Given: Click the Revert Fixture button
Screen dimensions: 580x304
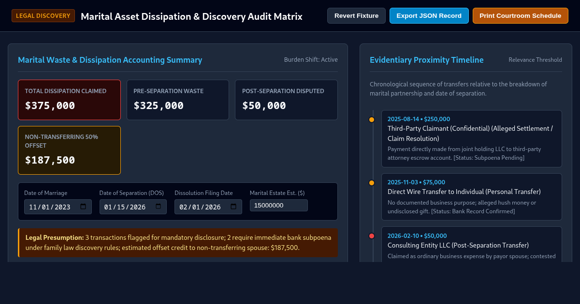Looking at the screenshot, I should pos(356,16).
